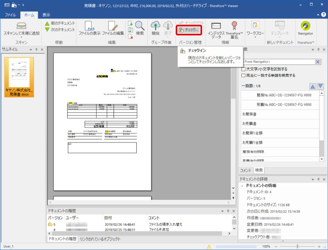Click the インデックスデータ icon
The height and width of the screenshot is (250, 328).
216,26
